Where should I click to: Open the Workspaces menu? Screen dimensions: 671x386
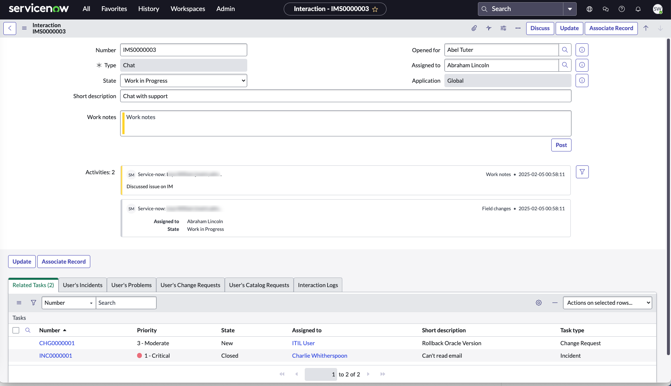[x=188, y=9]
